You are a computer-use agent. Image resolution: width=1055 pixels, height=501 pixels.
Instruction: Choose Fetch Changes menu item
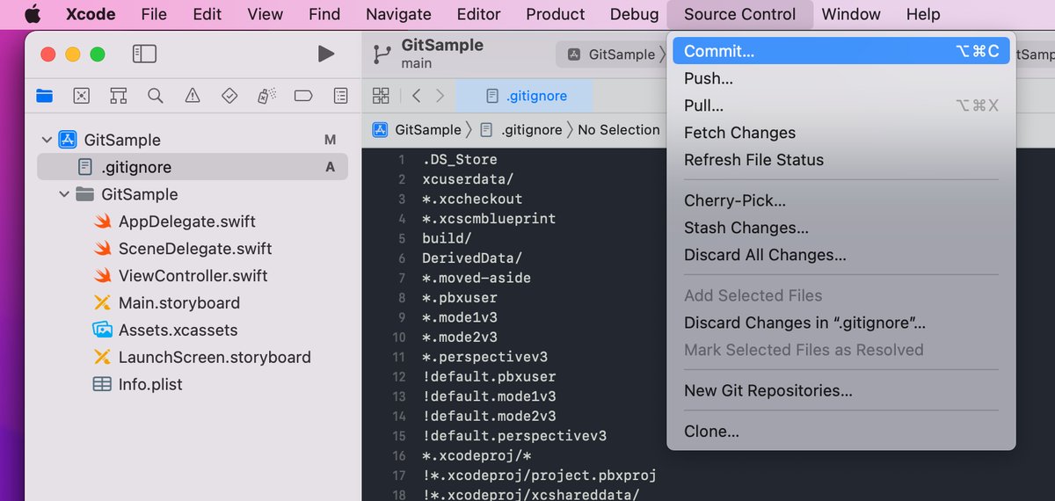[841, 133]
